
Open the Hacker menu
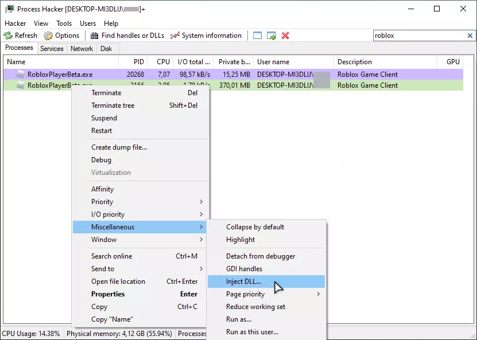15,24
